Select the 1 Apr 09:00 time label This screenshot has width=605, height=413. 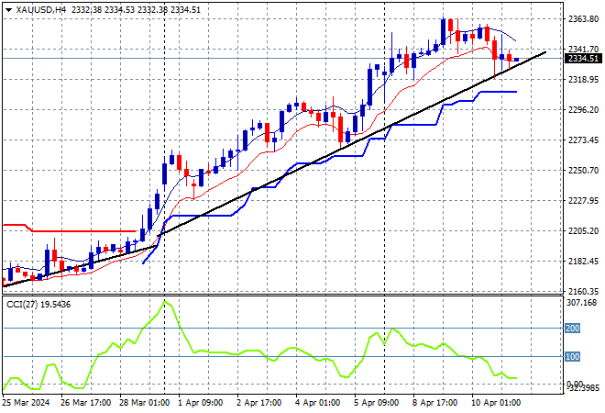click(x=200, y=403)
